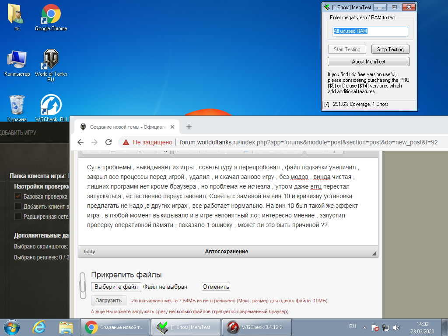Image resolution: width=448 pixels, height=336 pixels.
Task: Click the volume speaker icon in the tray
Action: (x=396, y=327)
